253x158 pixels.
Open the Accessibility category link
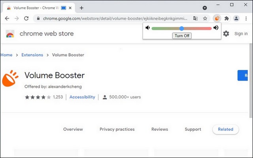82,97
